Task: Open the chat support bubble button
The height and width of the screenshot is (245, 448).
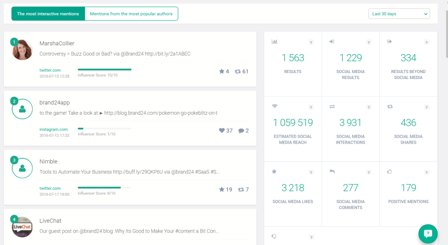Action: pyautogui.click(x=428, y=234)
